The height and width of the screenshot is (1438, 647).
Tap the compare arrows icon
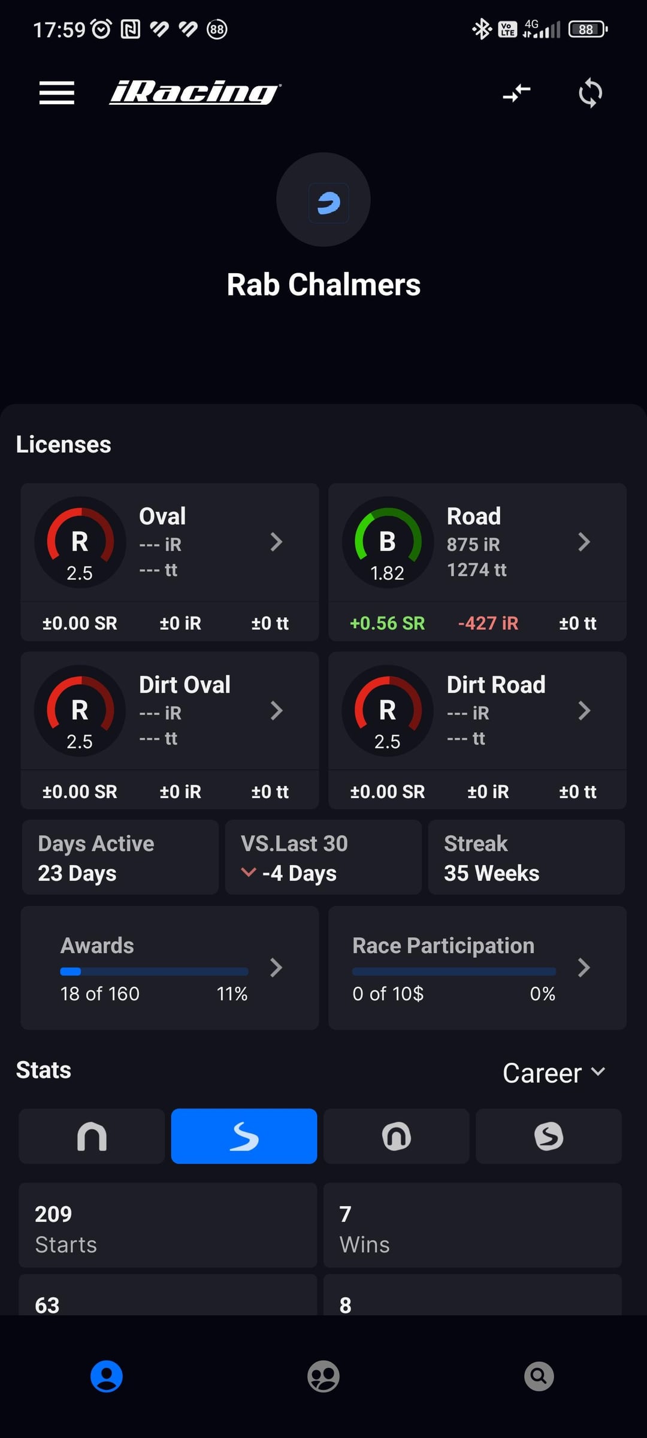coord(517,93)
